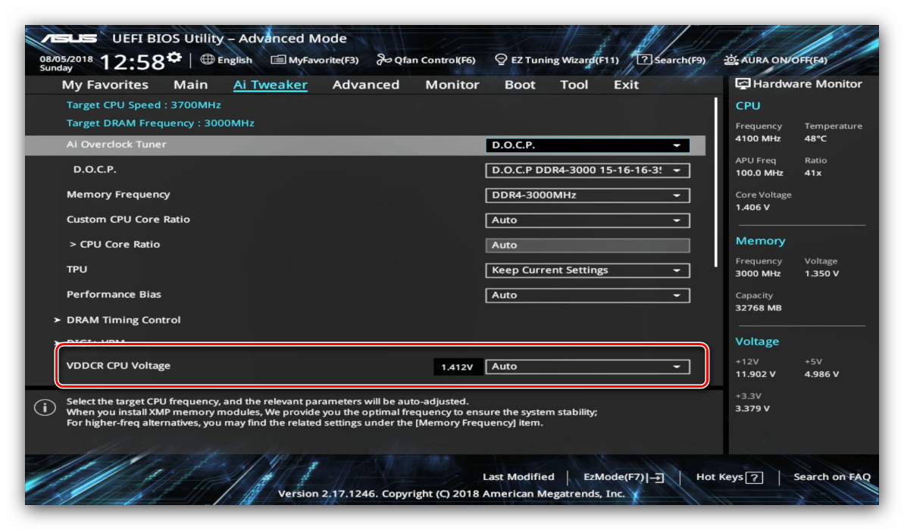
Task: Click Last Modified button
Action: pyautogui.click(x=518, y=477)
